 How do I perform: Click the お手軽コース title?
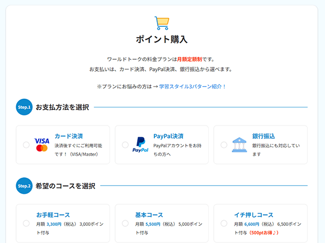(53, 215)
